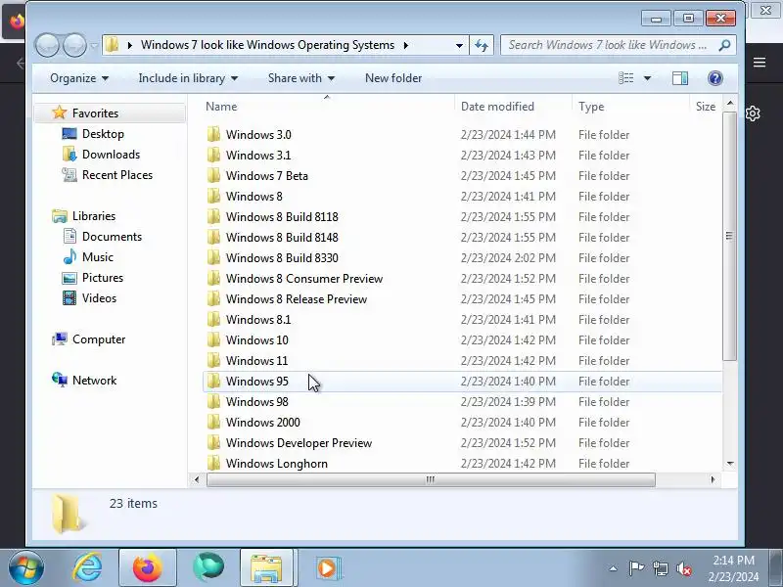Open the address bar history dropdown

459,45
